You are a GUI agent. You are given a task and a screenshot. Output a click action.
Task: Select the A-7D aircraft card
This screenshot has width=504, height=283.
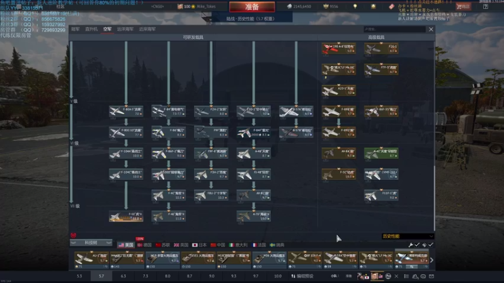254,216
